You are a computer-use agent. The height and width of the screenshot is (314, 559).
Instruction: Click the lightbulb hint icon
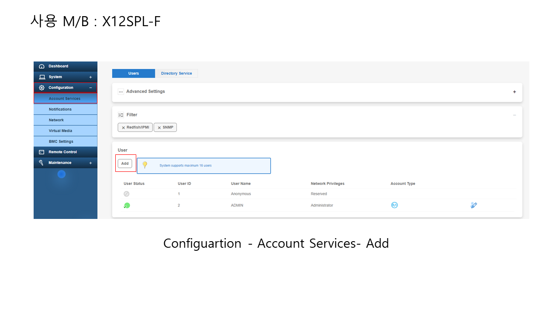[x=145, y=165]
